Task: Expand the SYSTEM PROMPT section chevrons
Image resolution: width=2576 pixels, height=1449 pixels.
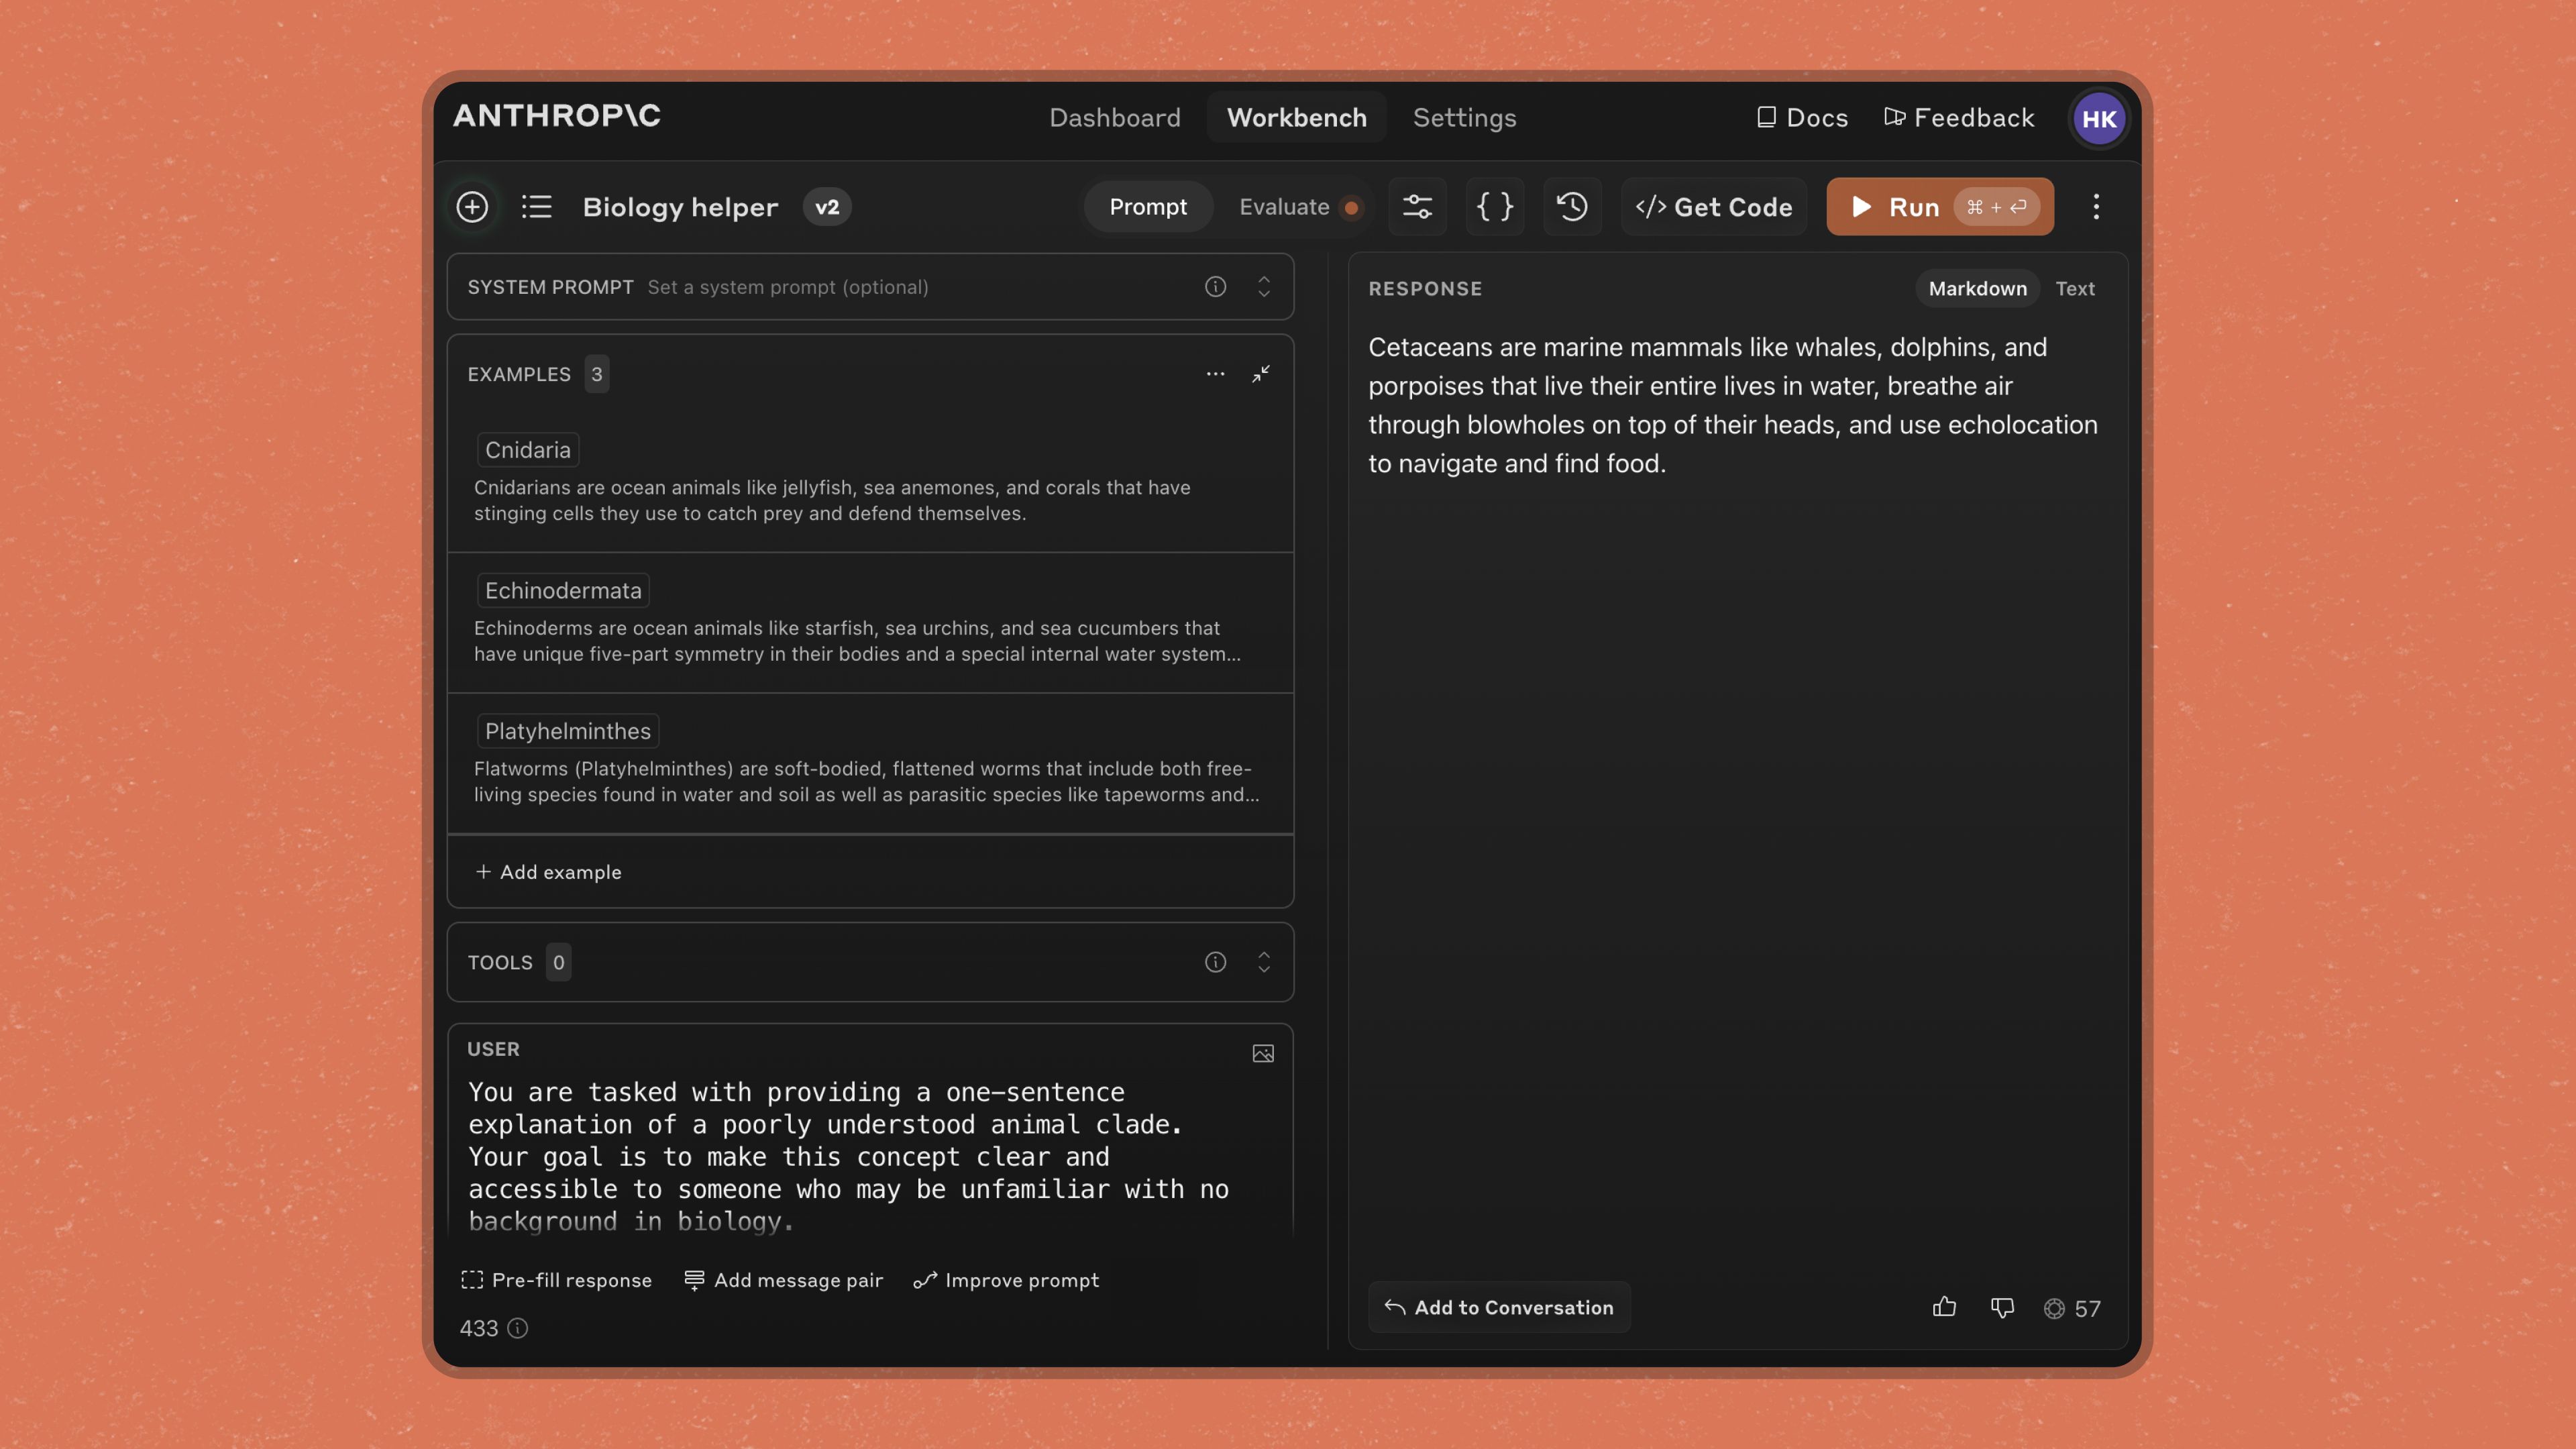Action: (x=1263, y=287)
